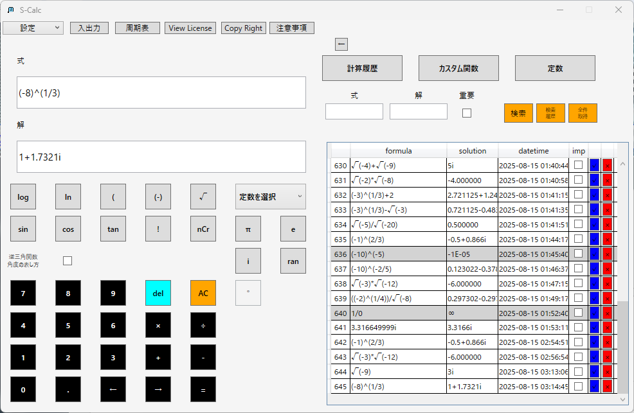Click the sin button
Viewport: 634px width, 413px height.
point(23,229)
